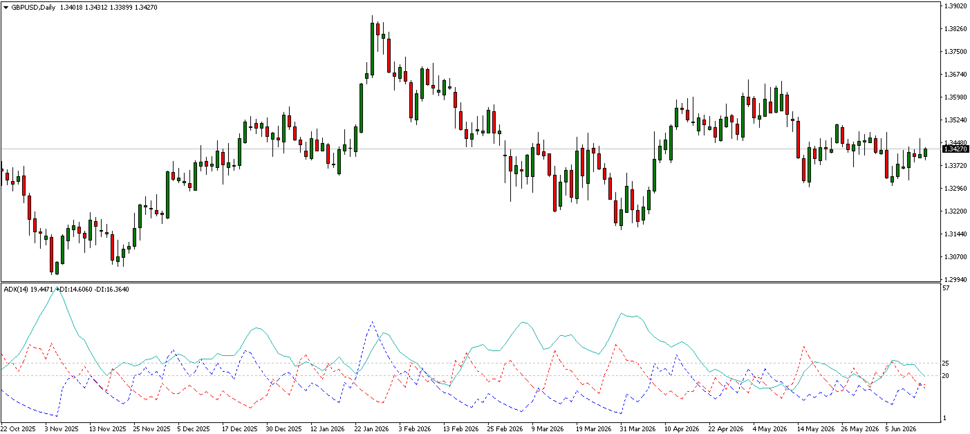
Task: Click the +DI:14.6060 value label
Action: (x=73, y=290)
